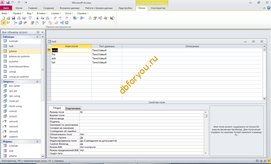Open the Вставка dropdown menu
The height and width of the screenshot is (164, 271).
42,13
